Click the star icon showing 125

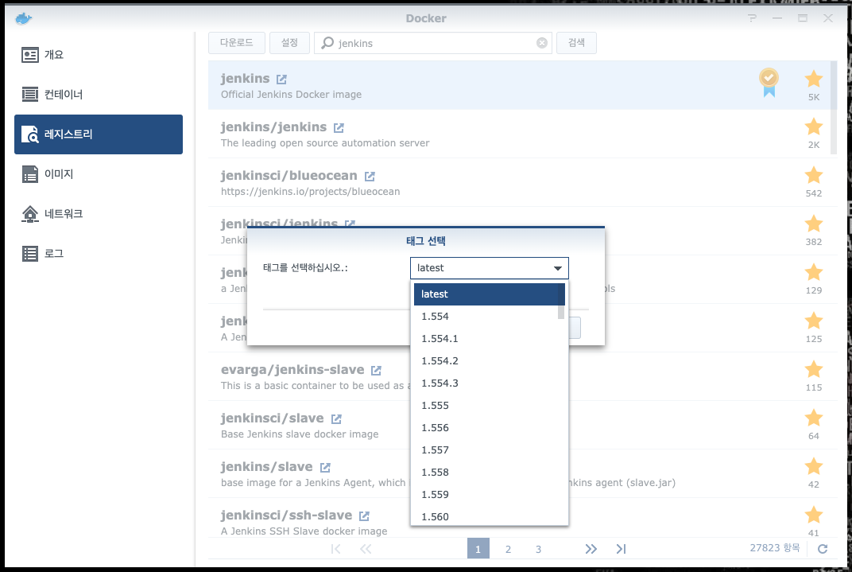[x=813, y=321]
